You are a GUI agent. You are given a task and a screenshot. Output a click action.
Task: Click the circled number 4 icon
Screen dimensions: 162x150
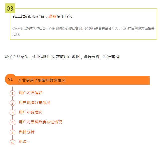point(13,122)
